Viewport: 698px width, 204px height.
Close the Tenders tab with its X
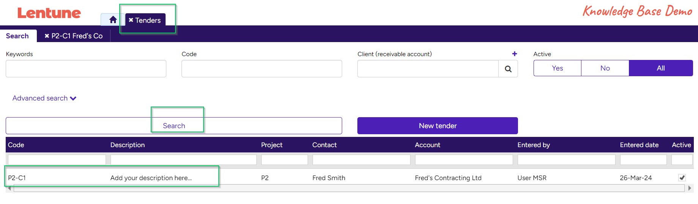(x=131, y=20)
